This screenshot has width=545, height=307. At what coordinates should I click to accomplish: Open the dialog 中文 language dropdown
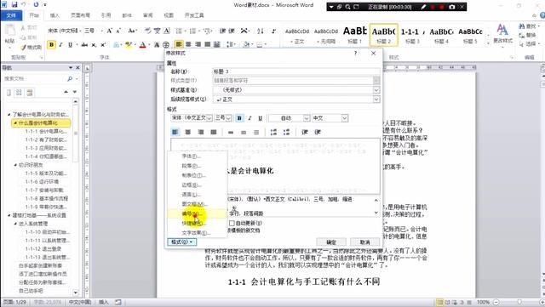tap(344, 118)
